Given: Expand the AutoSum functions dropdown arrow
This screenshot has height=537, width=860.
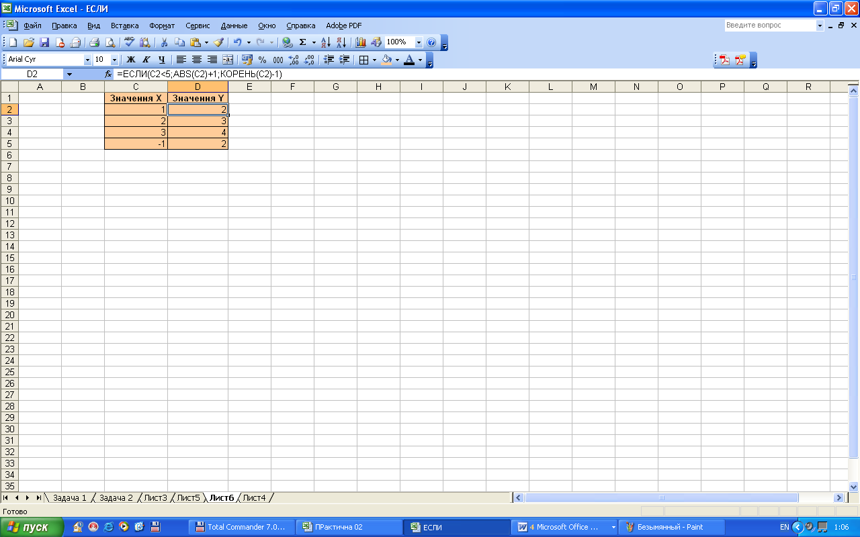Looking at the screenshot, I should [x=314, y=42].
